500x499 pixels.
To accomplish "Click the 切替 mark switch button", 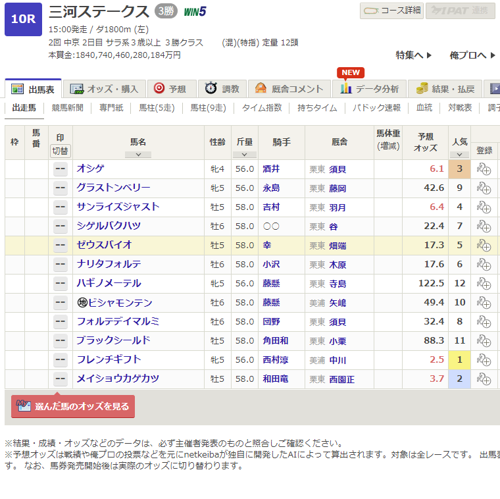I will point(61,151).
